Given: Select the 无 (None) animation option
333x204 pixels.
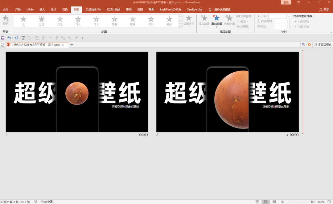Looking at the screenshot, I should coord(23,21).
